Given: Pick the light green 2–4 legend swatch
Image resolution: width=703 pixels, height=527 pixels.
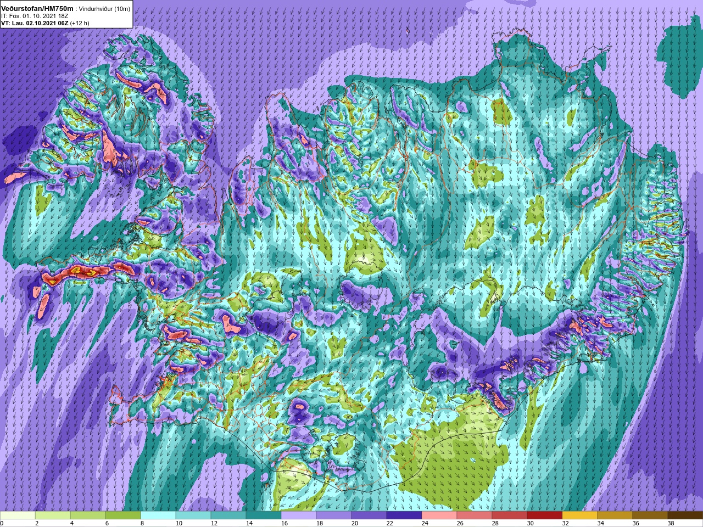Looking at the screenshot, I should click(53, 515).
